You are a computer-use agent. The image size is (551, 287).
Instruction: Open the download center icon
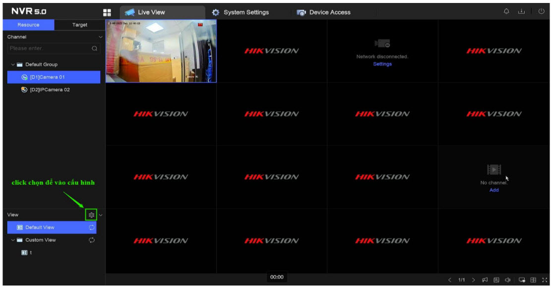tap(521, 12)
